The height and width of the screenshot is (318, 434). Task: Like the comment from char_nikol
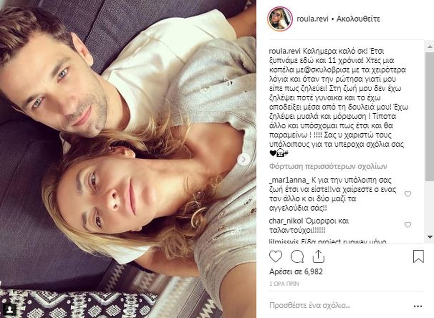[x=408, y=224]
